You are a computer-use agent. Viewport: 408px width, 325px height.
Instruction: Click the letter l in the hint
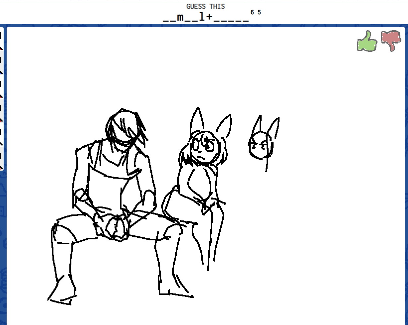(202, 17)
